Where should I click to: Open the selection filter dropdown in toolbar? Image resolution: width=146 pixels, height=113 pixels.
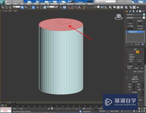tap(17, 7)
